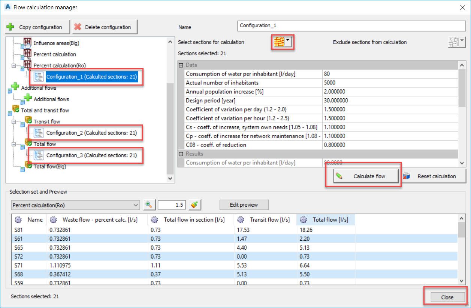Click C08 coeff. of reduction value 0.800000
Image resolution: width=471 pixels, height=308 pixels.
tap(390, 145)
